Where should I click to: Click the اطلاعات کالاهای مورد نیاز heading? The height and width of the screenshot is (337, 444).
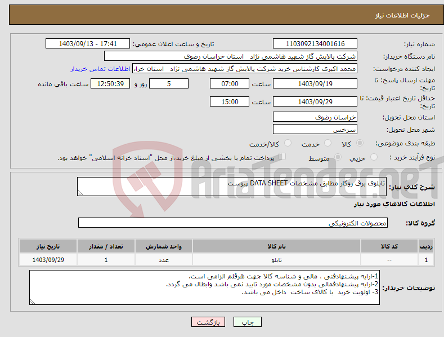point(394,204)
